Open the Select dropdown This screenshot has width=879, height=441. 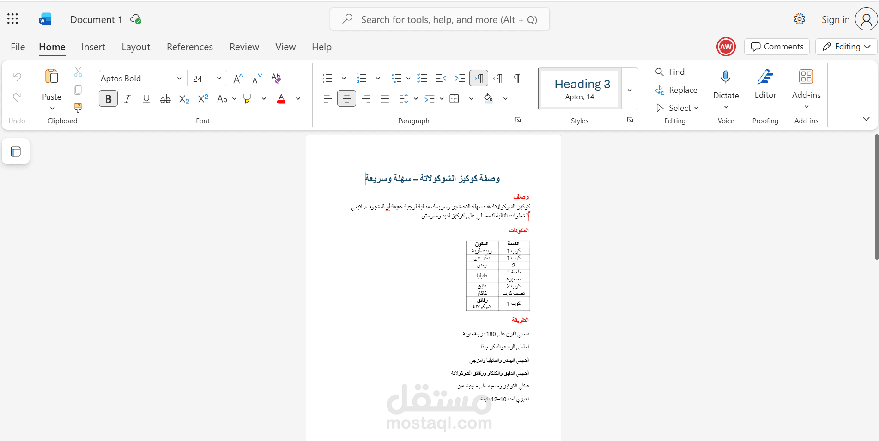tap(677, 108)
